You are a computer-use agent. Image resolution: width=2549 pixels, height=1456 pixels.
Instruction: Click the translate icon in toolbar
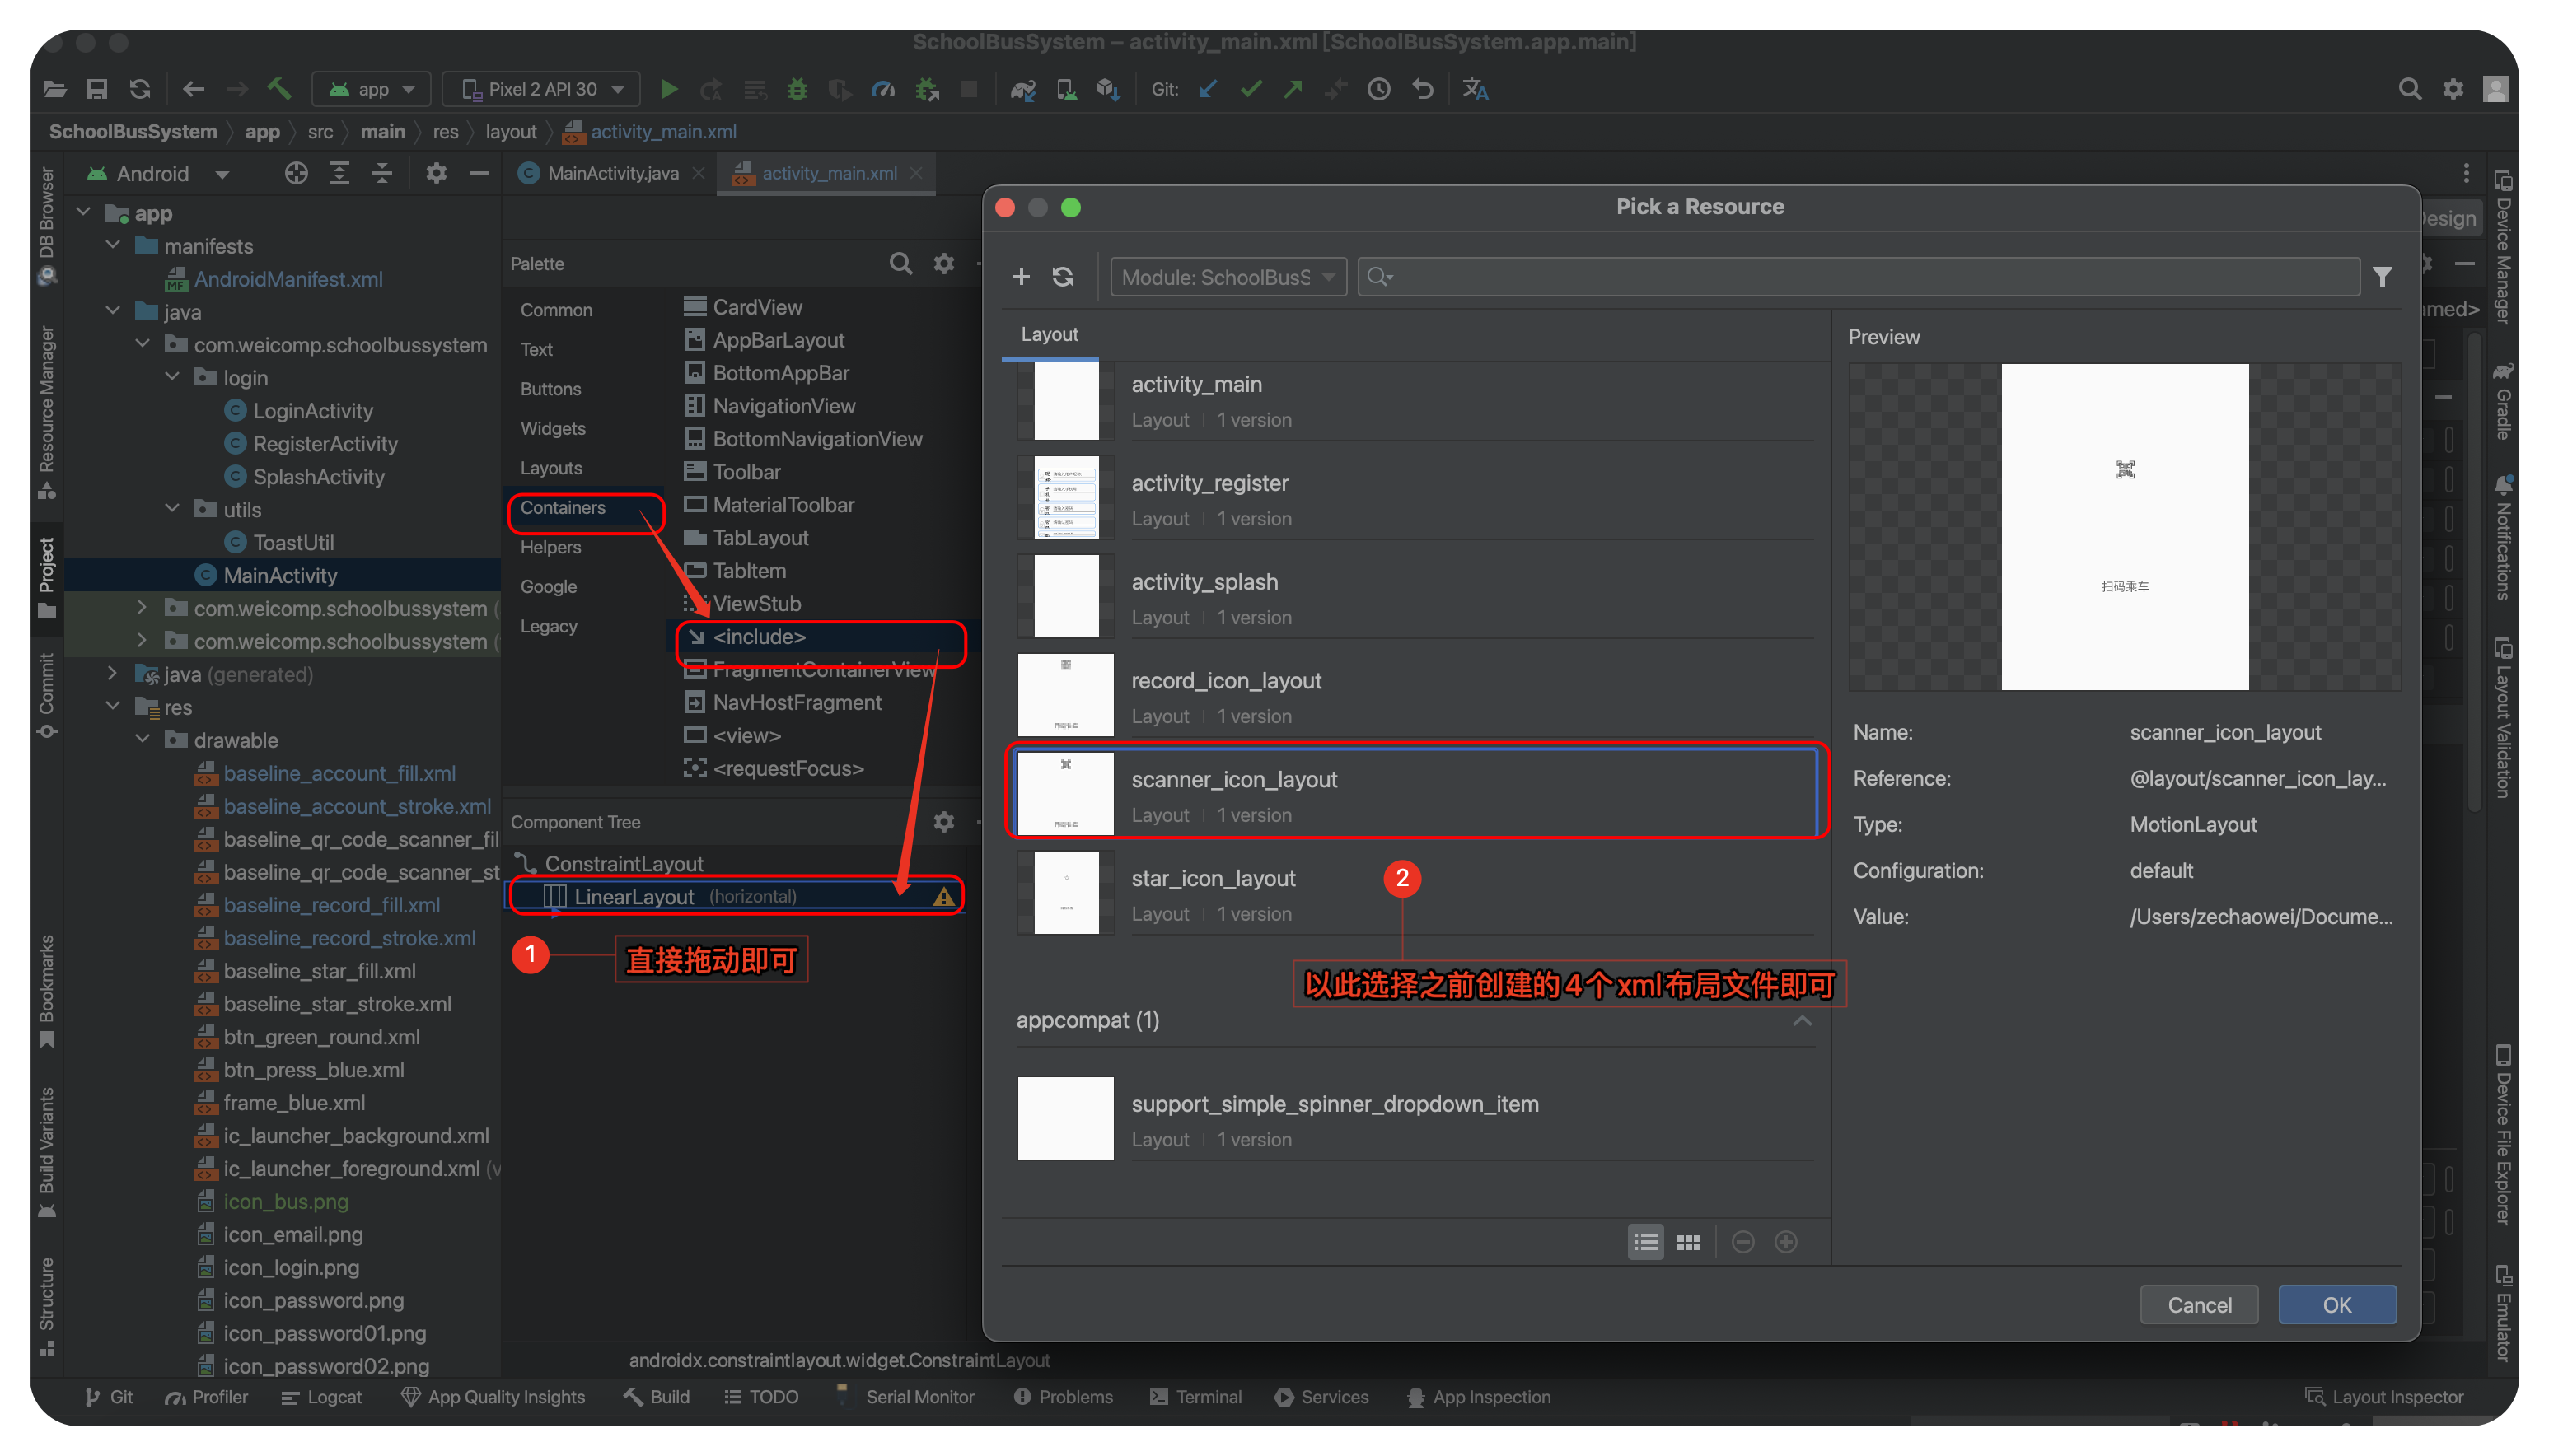pyautogui.click(x=1476, y=89)
